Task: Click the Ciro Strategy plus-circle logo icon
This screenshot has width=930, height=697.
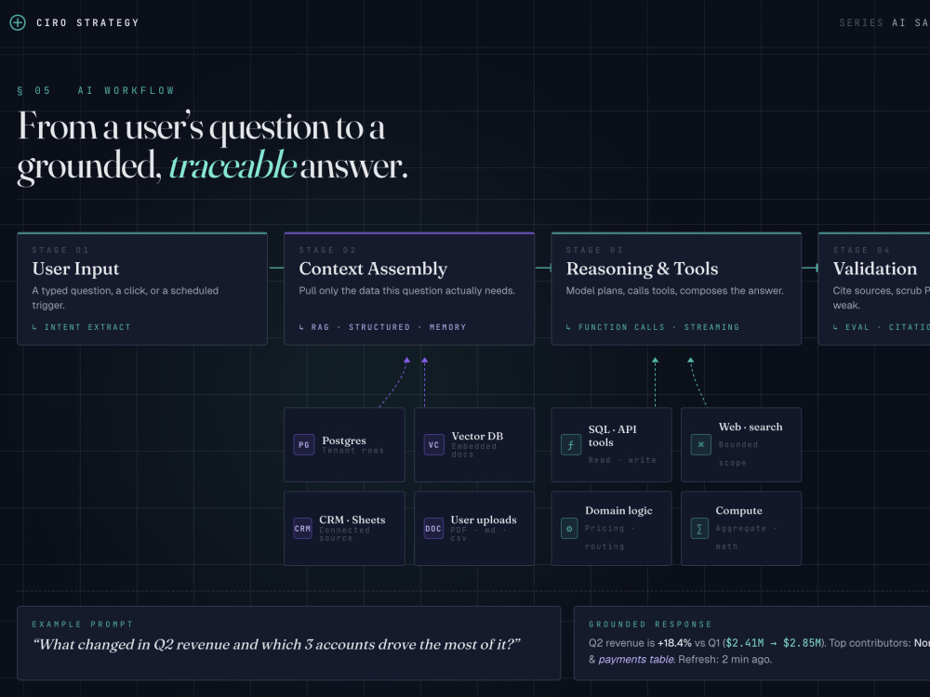Action: [x=18, y=22]
